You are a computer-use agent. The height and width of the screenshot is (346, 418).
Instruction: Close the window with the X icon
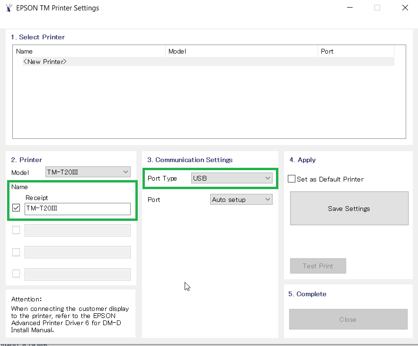[x=405, y=8]
